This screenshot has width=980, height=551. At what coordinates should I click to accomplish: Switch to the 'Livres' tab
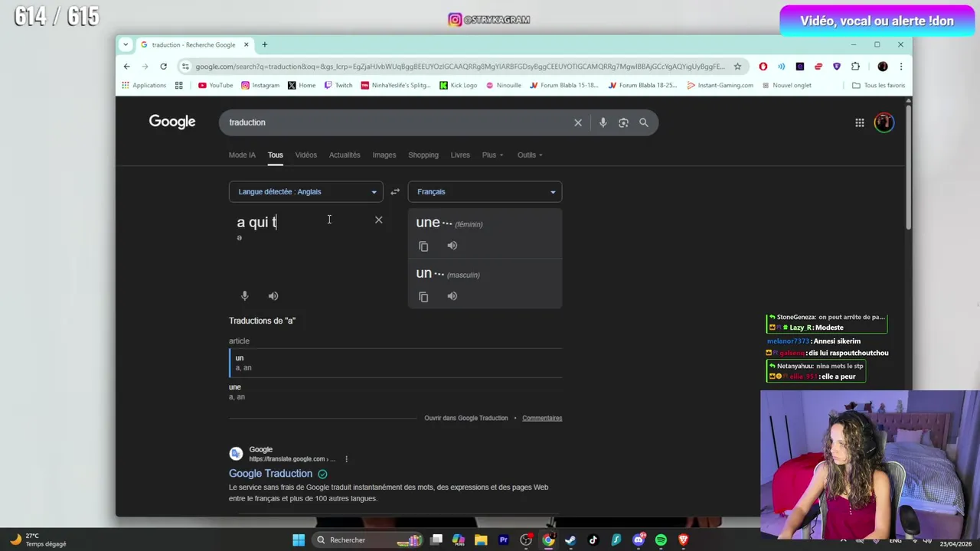point(460,155)
